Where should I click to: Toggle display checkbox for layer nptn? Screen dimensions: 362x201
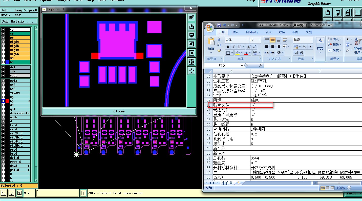(3, 117)
